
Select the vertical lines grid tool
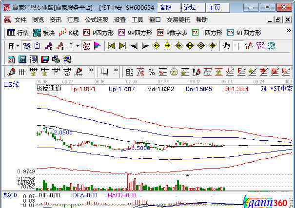(x=22, y=72)
